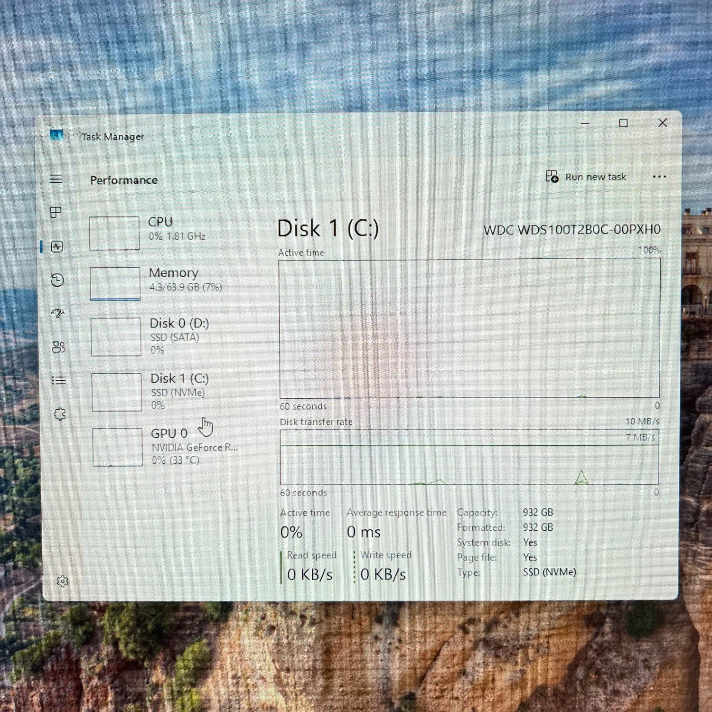Go to the Processes page icon
This screenshot has height=712, width=712.
(56, 212)
